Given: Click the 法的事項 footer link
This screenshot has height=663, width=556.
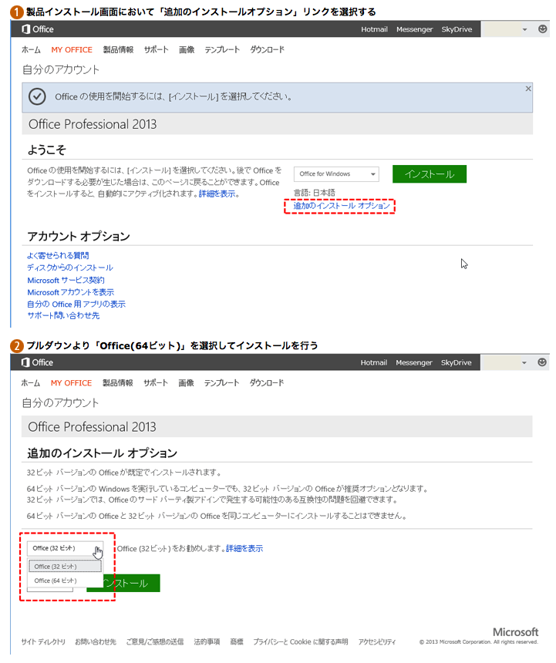Looking at the screenshot, I should click(x=207, y=642).
